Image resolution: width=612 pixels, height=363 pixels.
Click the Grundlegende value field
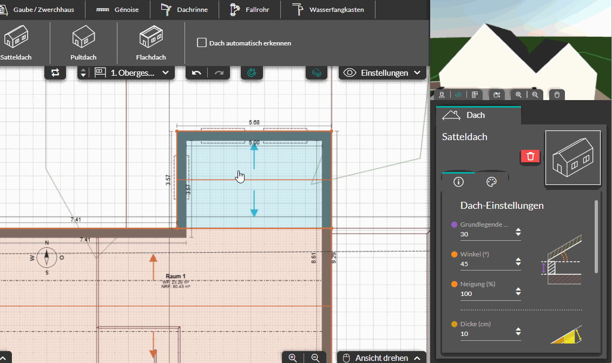486,234
